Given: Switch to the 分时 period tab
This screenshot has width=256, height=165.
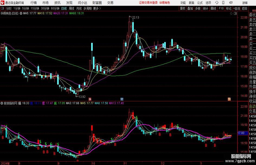Looking at the screenshot, I should [9, 8].
